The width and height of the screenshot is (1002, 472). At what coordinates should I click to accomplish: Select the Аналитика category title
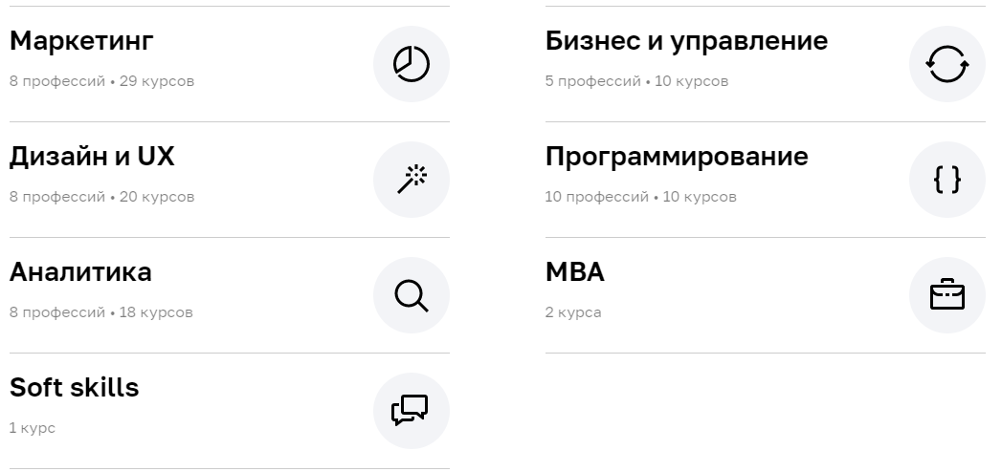coord(80,272)
